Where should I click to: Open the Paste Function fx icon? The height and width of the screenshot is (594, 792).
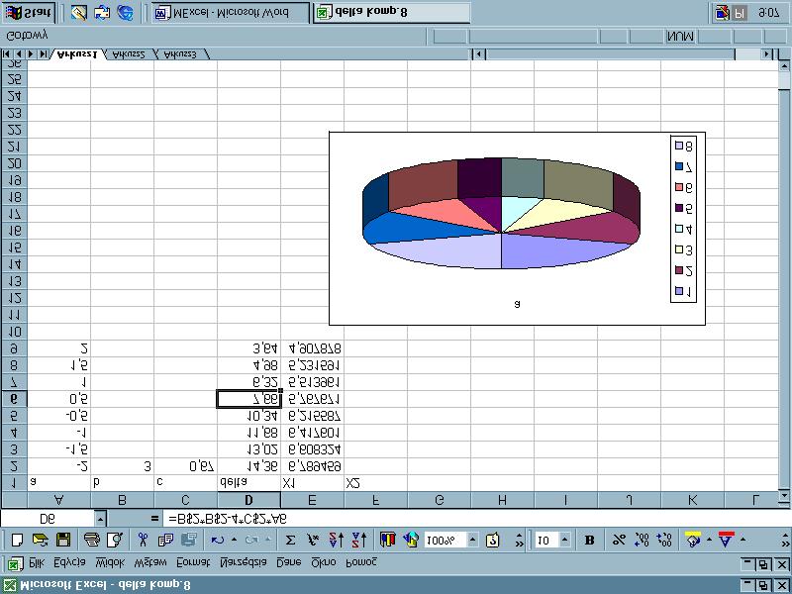tap(313, 540)
